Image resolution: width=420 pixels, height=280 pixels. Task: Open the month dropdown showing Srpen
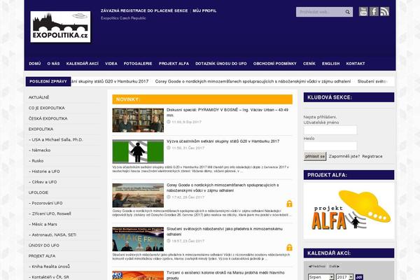coord(321,277)
